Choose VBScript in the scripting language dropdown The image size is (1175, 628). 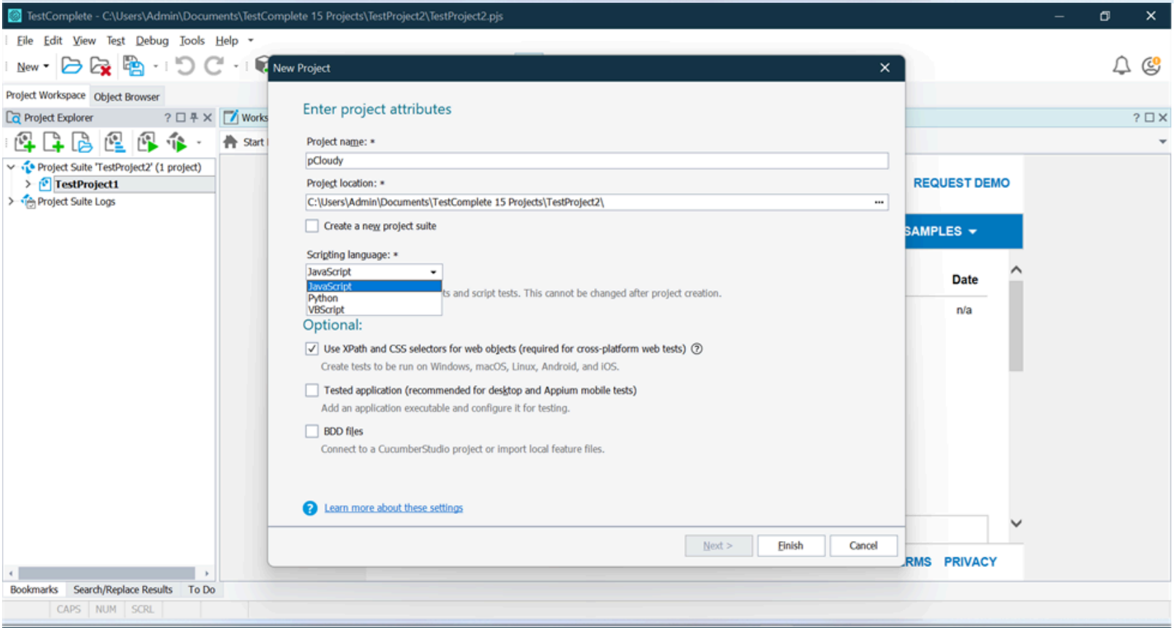click(x=327, y=310)
